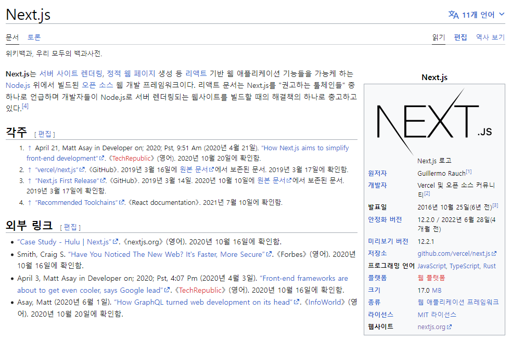511x339 pixels.
Task: Open the 라이선스 infobox label link
Action: [380, 315]
